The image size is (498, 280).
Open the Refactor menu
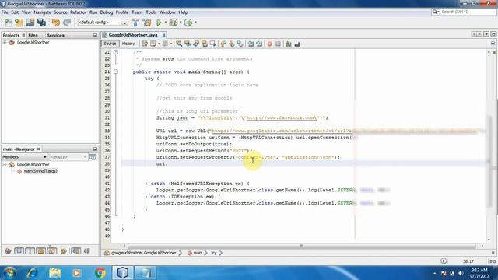click(78, 12)
